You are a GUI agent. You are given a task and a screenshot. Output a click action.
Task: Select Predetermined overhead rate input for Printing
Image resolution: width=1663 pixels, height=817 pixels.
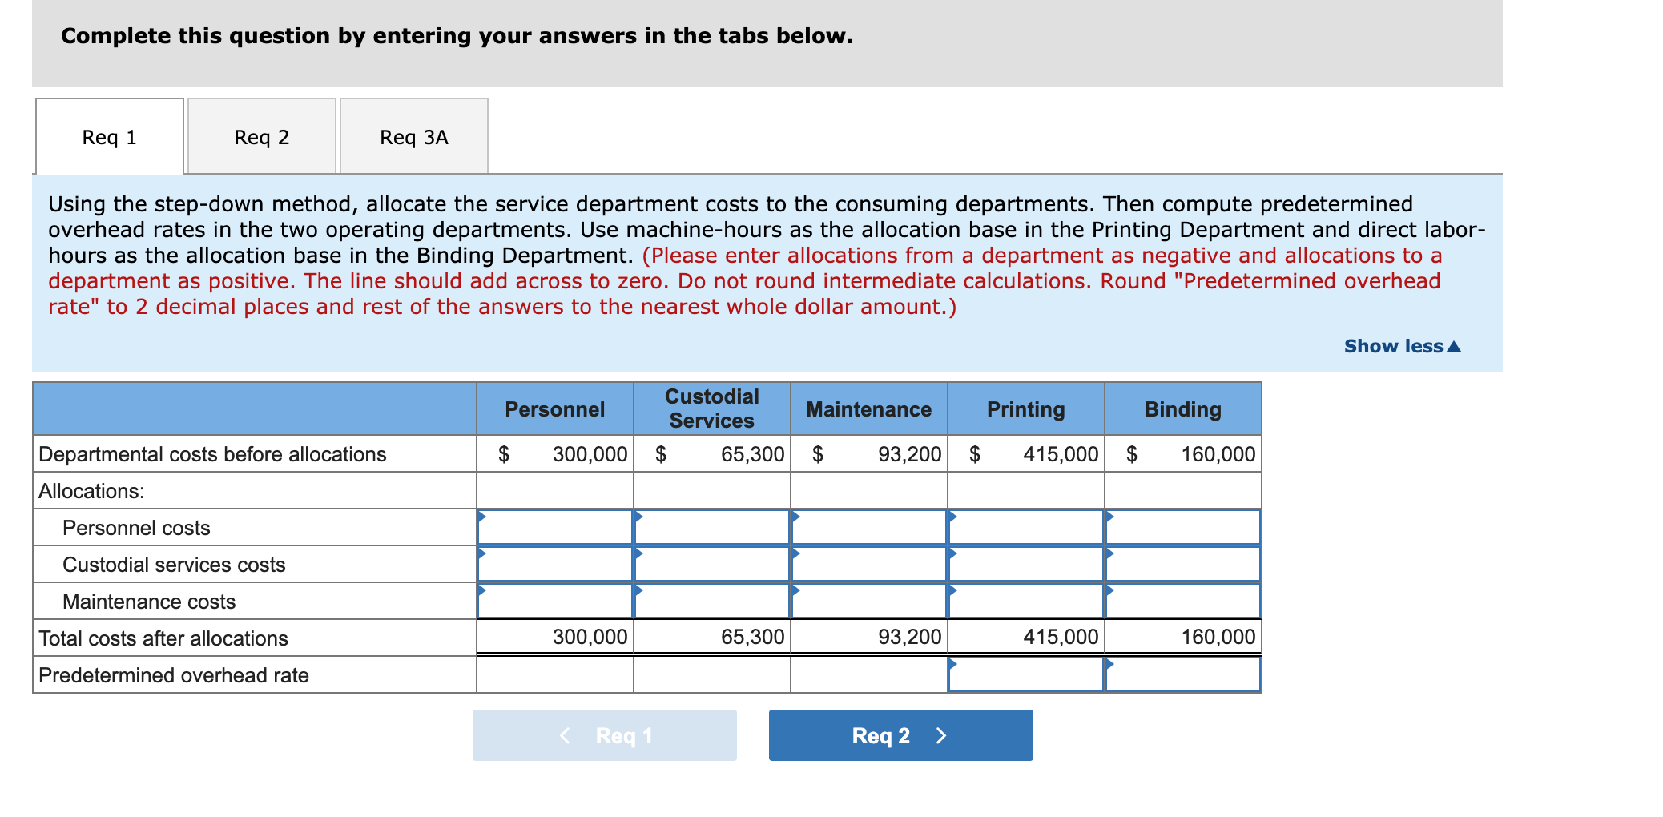(1026, 674)
